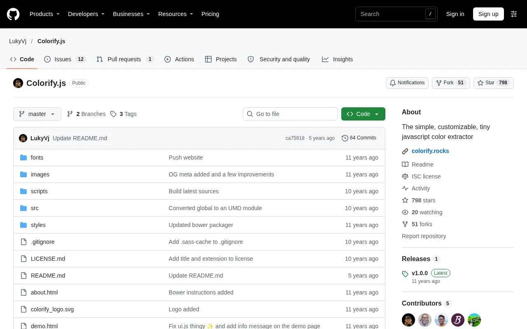Open the Contributors heading link
Viewport: 527px width, 329px height.
[x=427, y=303]
